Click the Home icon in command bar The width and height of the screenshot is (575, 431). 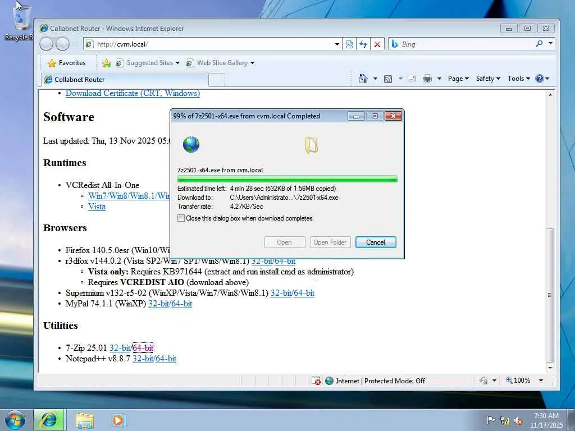(363, 79)
